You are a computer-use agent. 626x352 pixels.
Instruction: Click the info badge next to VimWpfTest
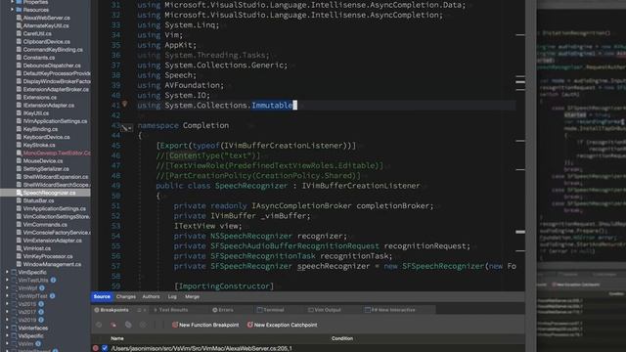pyautogui.click(x=52, y=296)
